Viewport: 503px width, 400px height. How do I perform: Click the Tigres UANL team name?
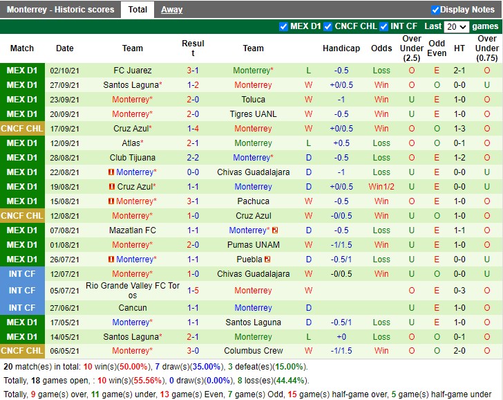coord(253,114)
